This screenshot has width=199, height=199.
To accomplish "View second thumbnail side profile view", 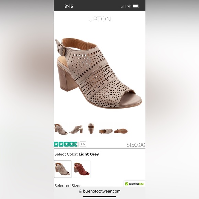I will 76,129.
